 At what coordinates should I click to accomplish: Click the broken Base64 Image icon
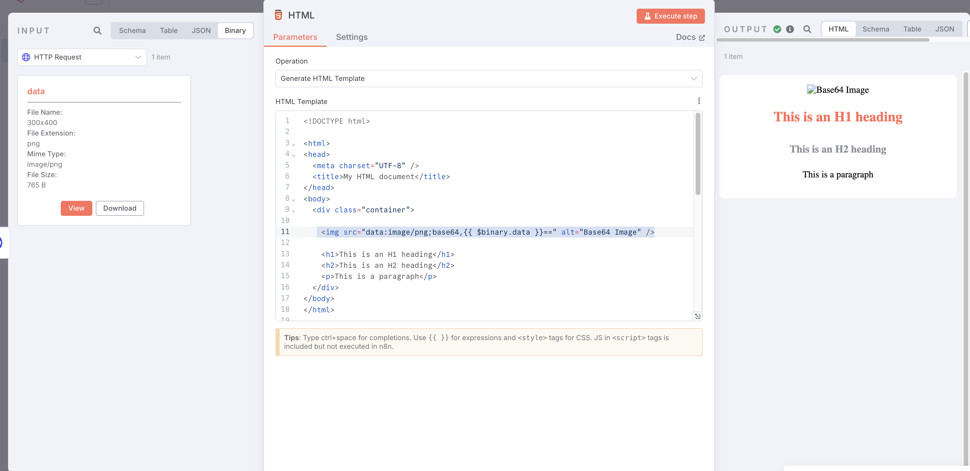pyautogui.click(x=811, y=90)
